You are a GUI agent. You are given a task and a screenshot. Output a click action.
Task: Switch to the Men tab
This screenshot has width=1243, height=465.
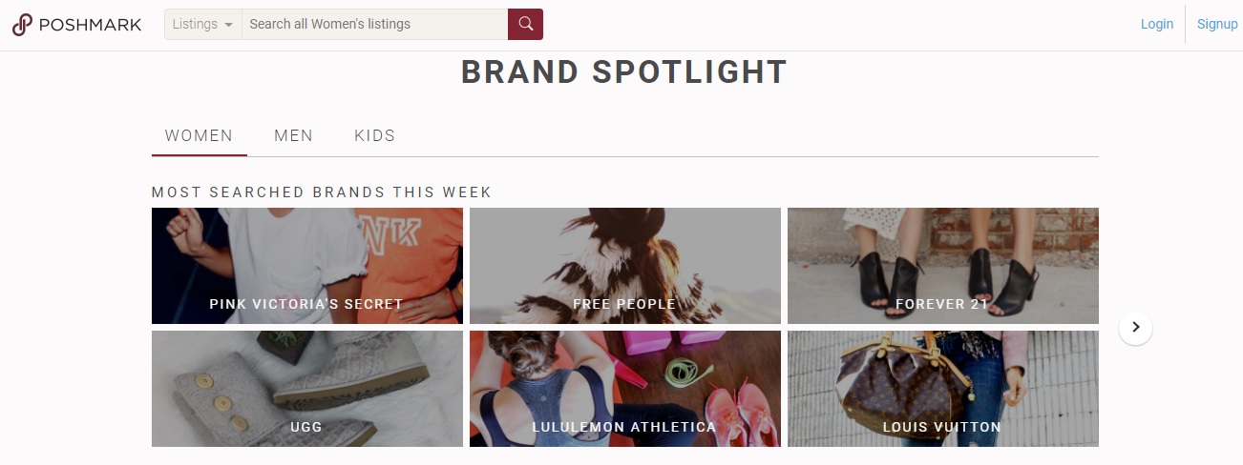tap(293, 135)
